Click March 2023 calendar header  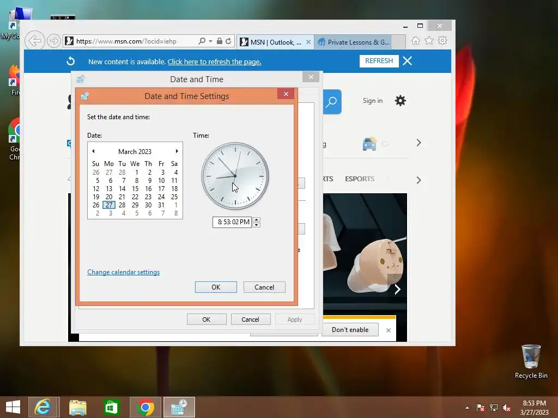pos(135,151)
